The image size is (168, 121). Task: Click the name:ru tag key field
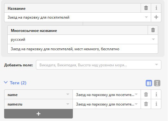[x=38, y=104]
